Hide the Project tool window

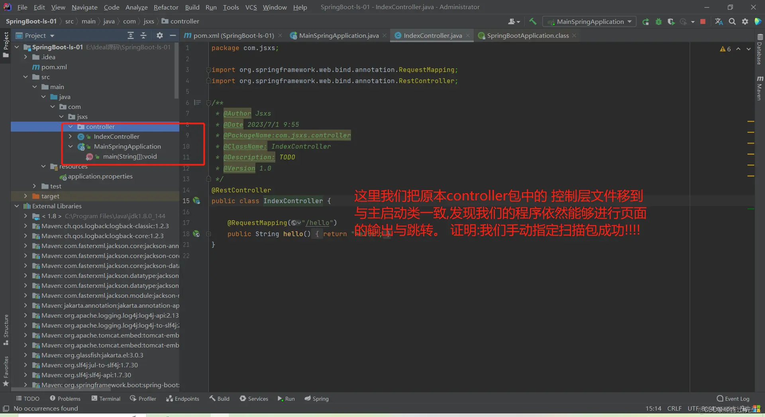point(173,35)
